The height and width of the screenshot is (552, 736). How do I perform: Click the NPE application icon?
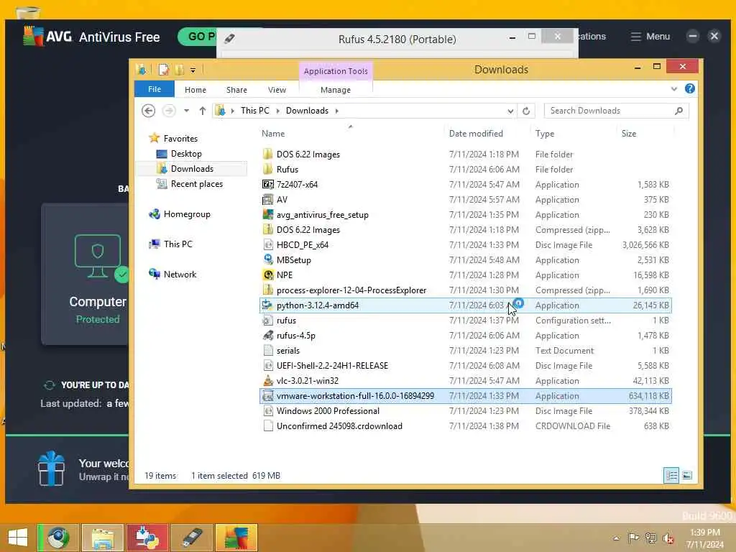click(267, 275)
